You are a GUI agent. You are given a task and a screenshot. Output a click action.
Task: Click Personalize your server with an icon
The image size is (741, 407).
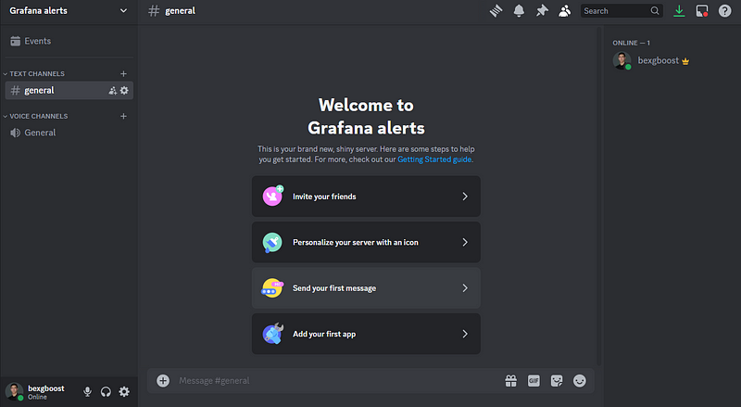point(366,242)
